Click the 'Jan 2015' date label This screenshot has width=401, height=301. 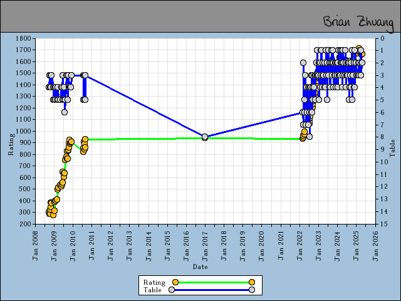[x=167, y=246]
